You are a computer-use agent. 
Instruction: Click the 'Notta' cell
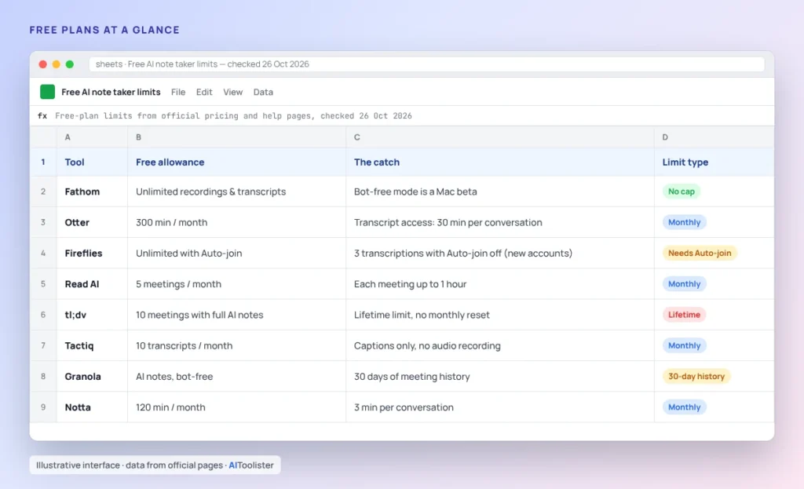pyautogui.click(x=93, y=407)
